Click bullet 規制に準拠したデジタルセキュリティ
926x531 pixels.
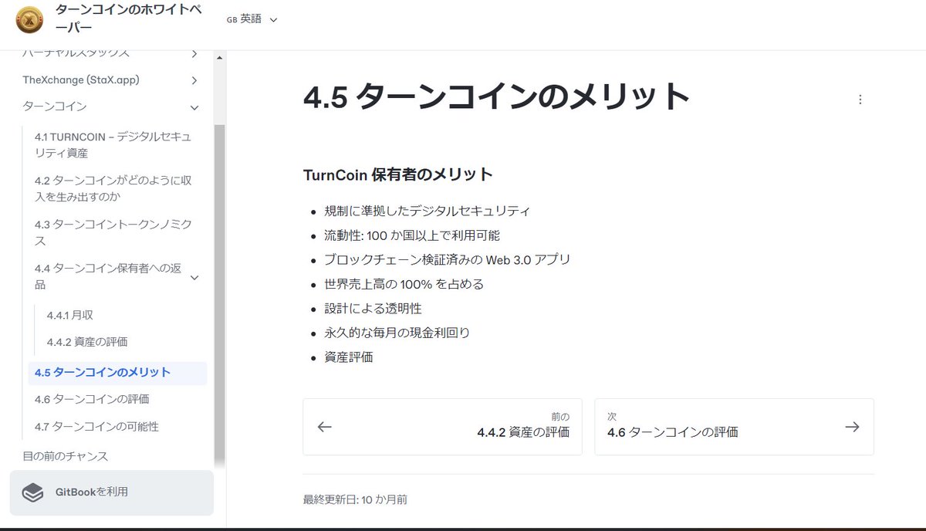tap(428, 211)
